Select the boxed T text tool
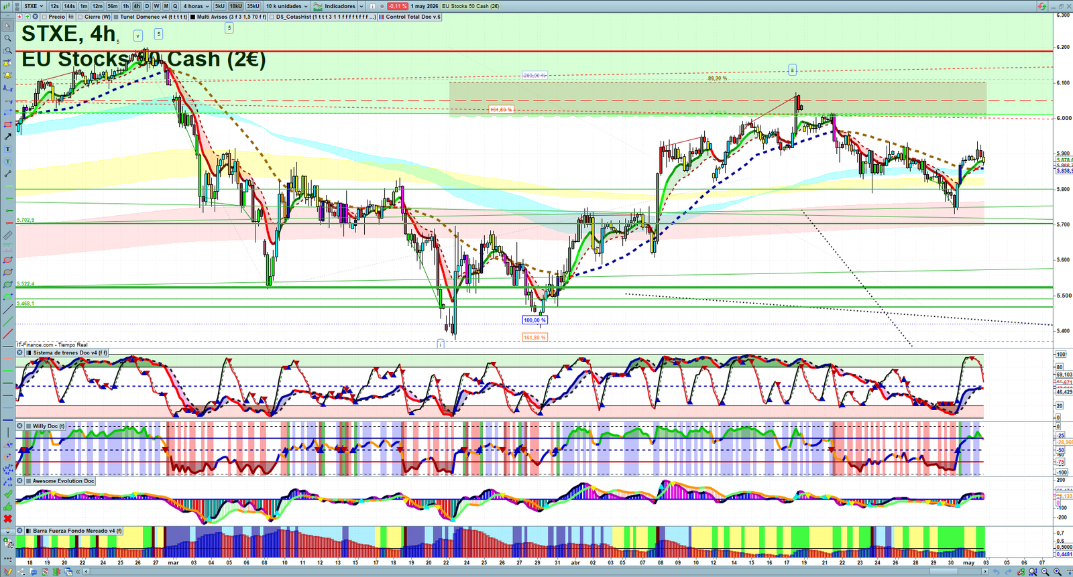 7,149
